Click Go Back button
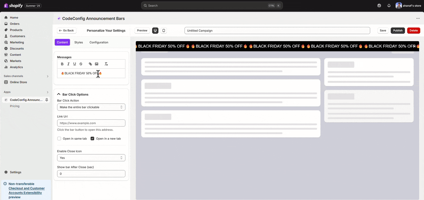 67,31
